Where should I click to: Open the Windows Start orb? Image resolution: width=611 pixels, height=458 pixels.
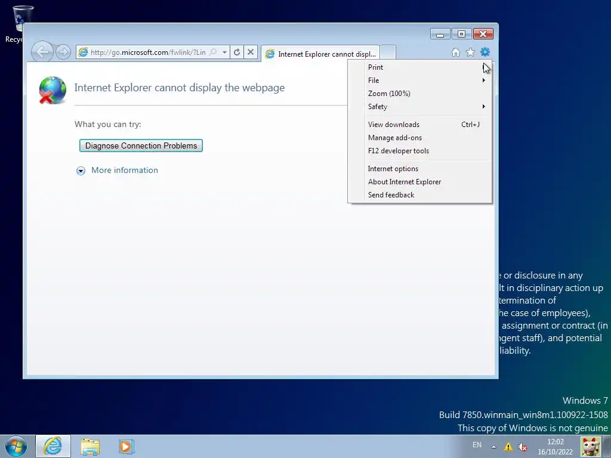click(16, 446)
